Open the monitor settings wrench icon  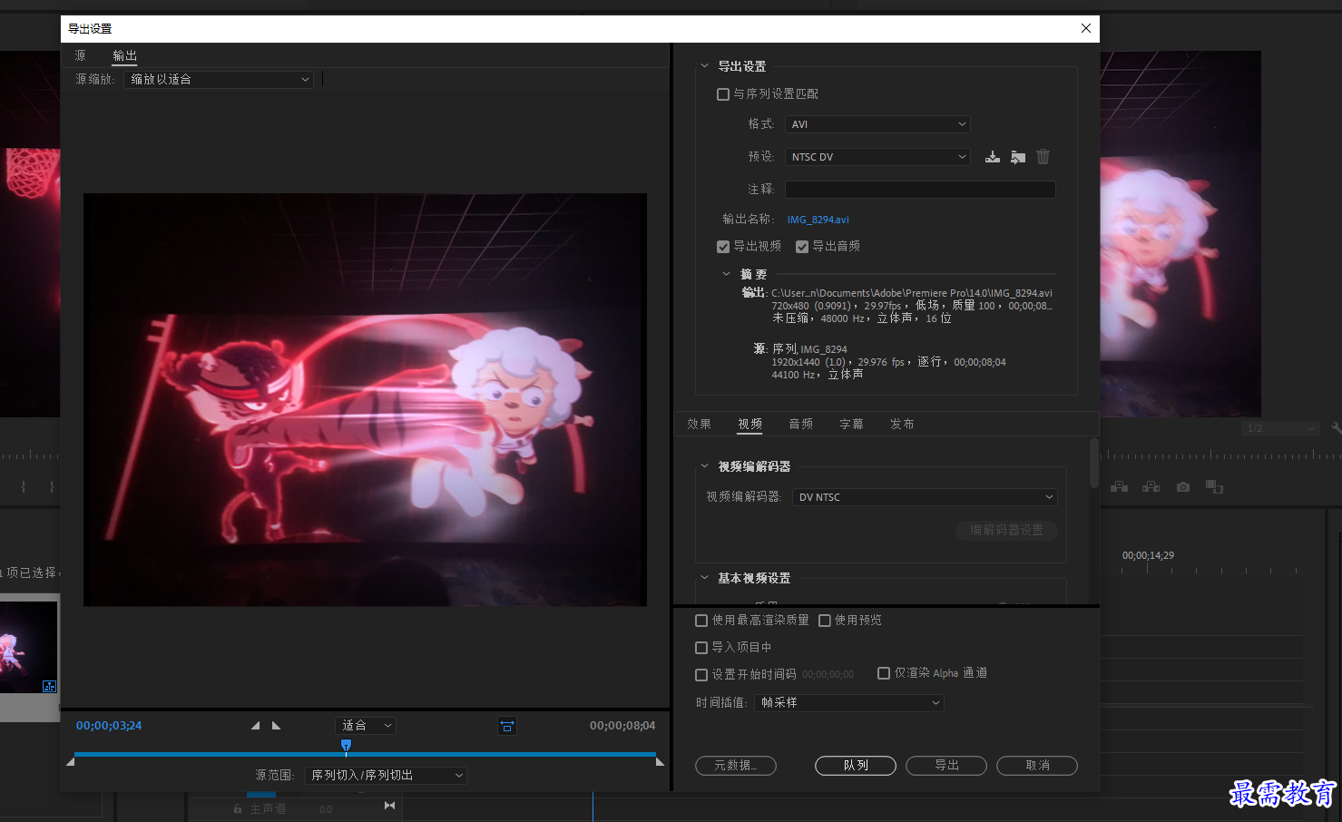pos(1336,428)
